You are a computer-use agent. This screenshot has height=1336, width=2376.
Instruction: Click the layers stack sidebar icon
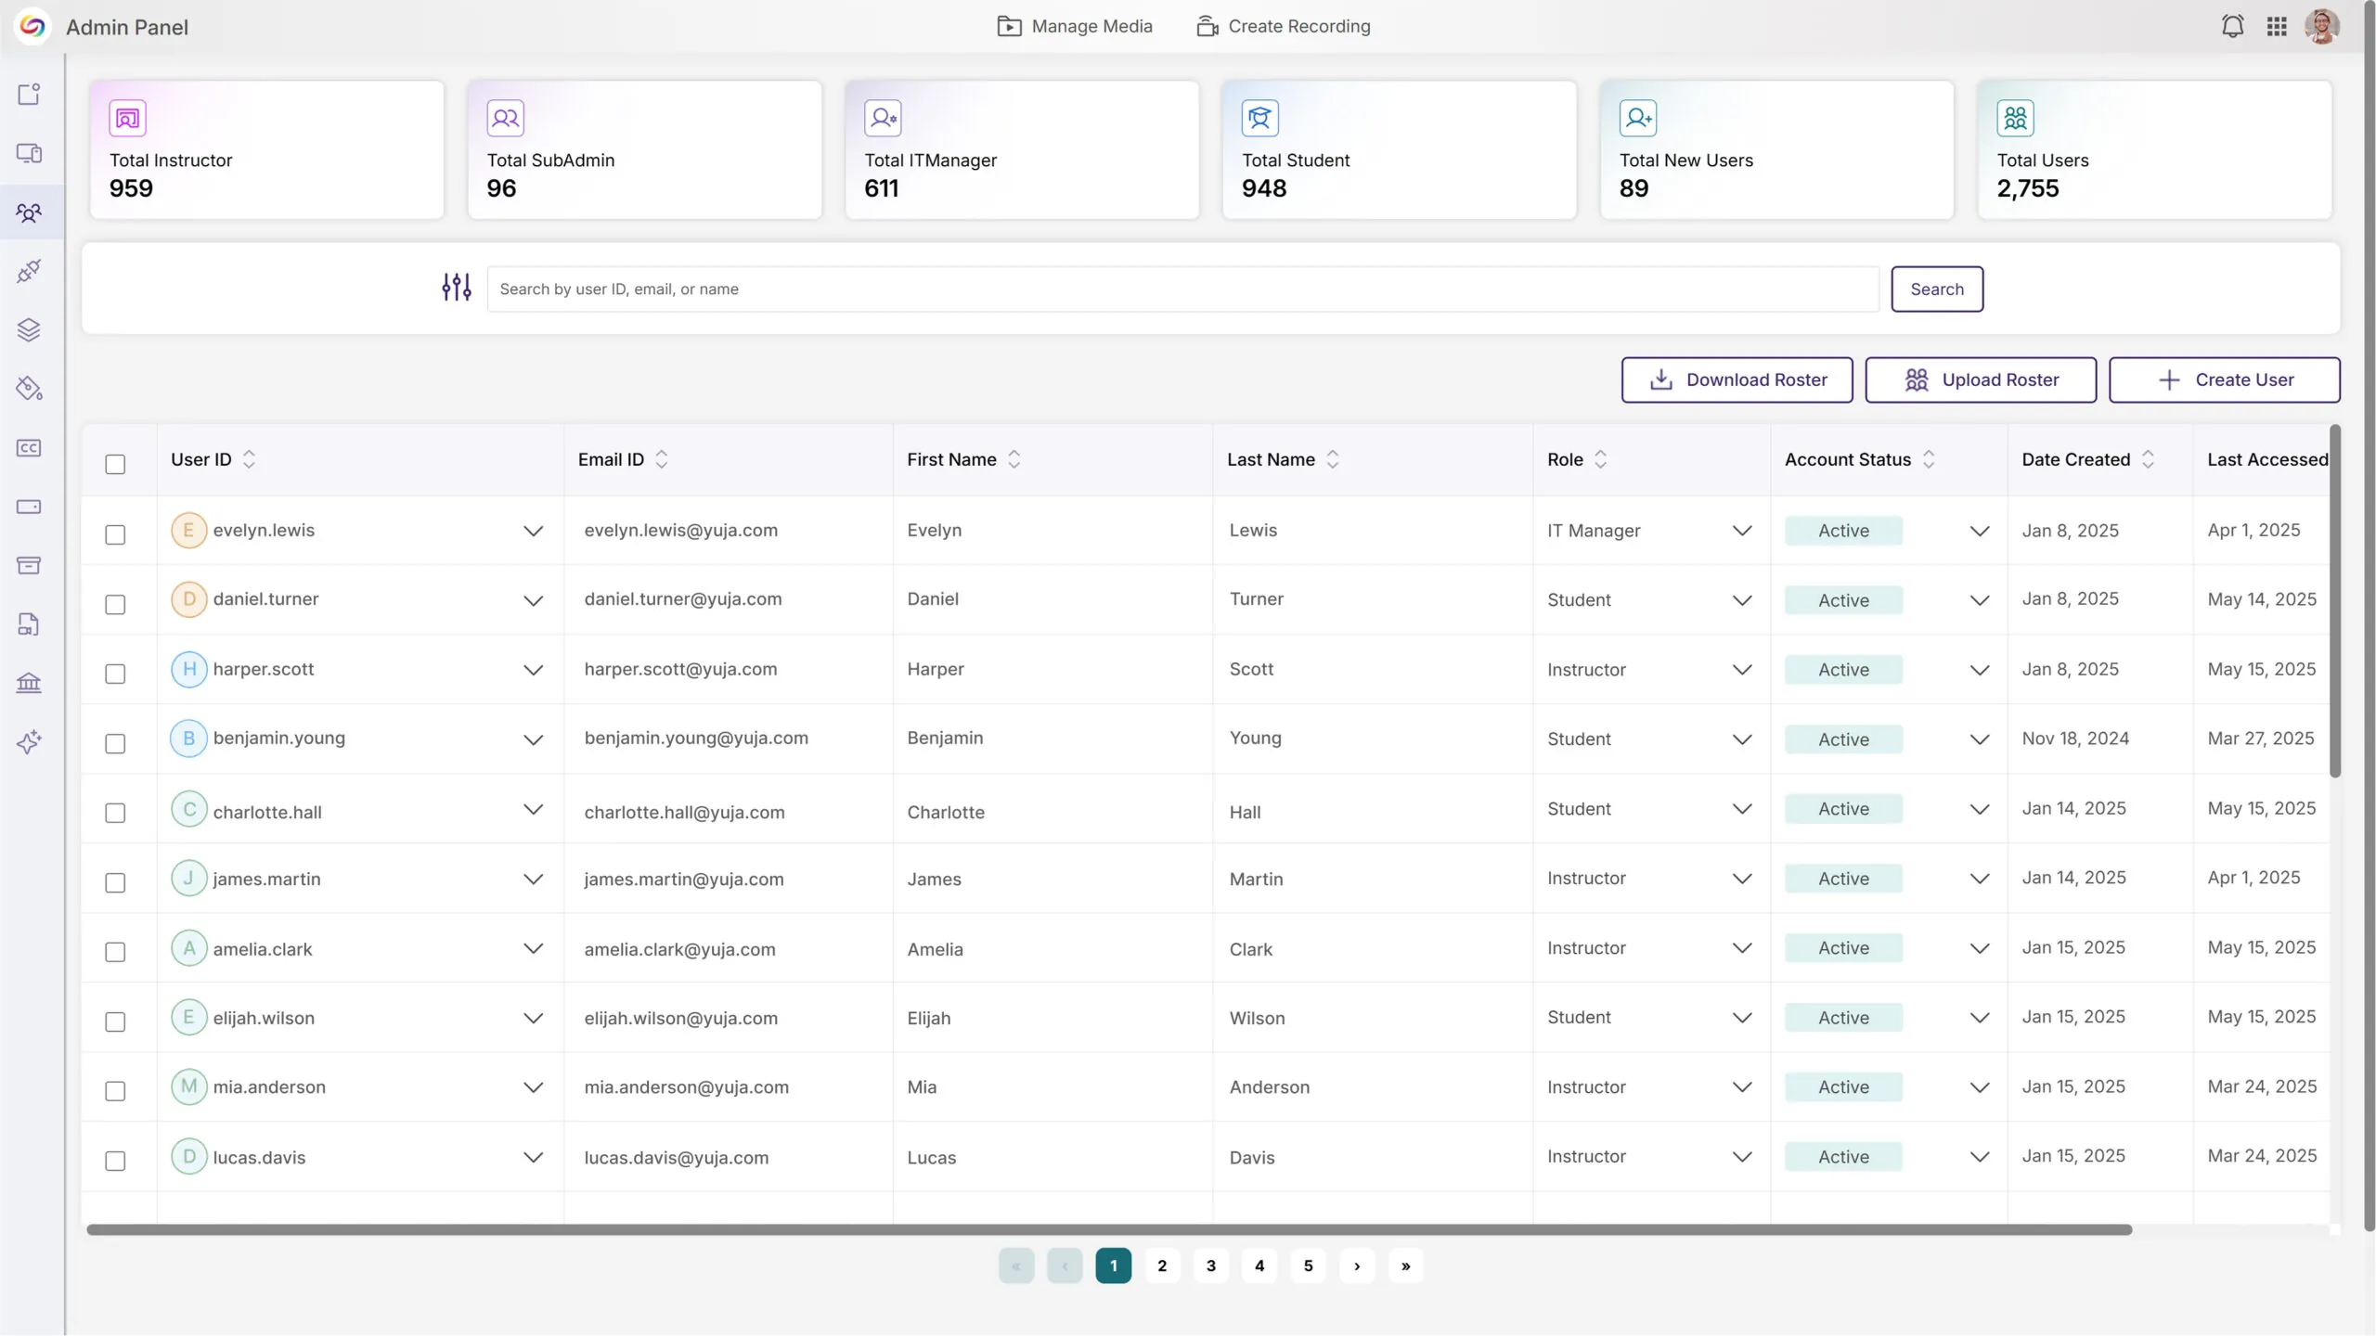(x=29, y=330)
